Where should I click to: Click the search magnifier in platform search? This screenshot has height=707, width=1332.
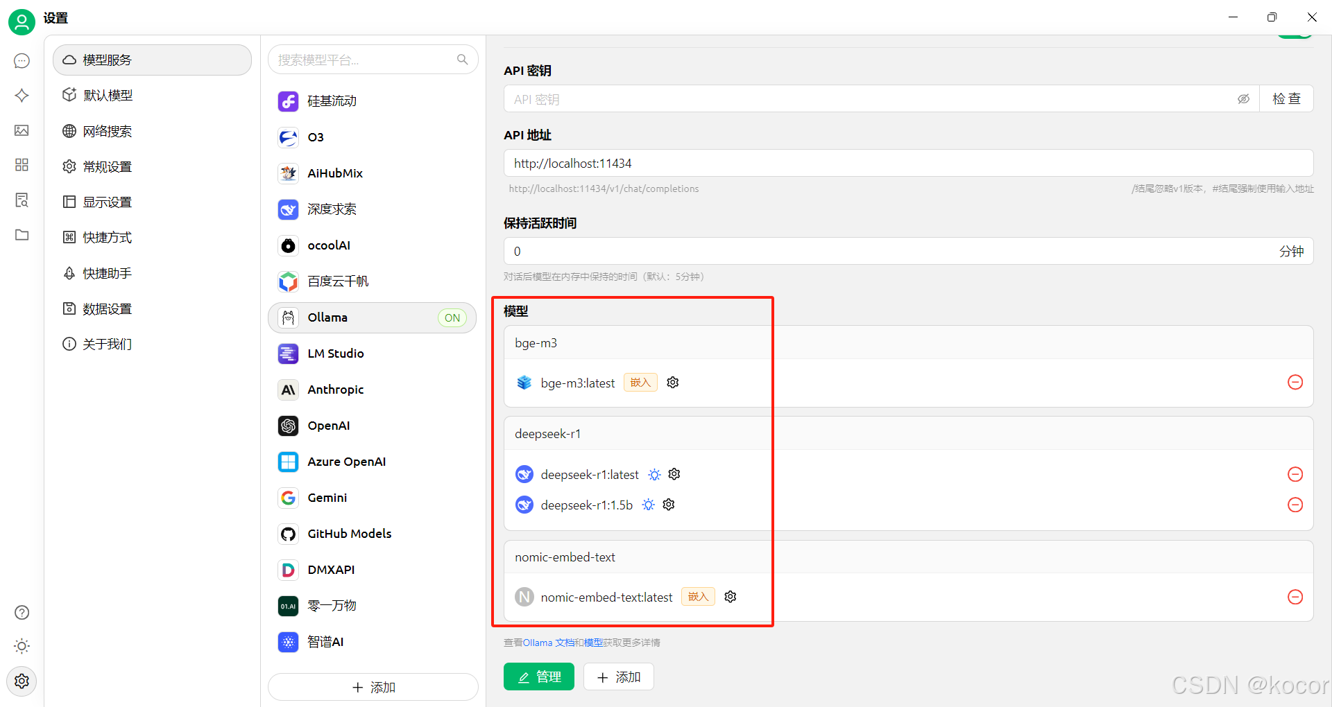click(462, 60)
